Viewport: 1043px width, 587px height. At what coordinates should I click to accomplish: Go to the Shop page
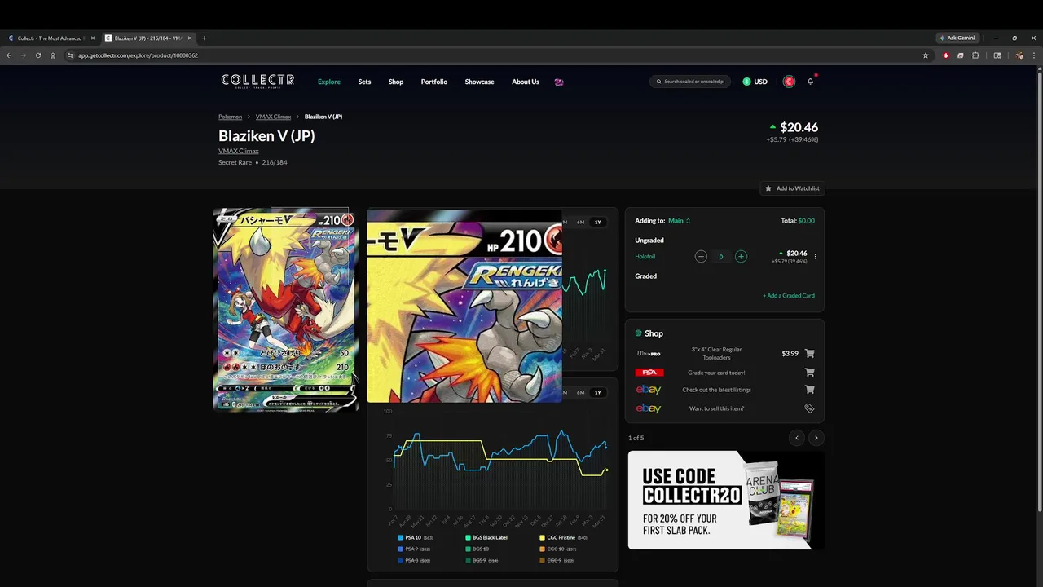coord(396,82)
